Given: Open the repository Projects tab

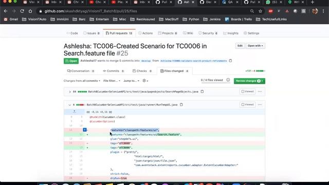Looking at the screenshot, I should tap(168, 33).
